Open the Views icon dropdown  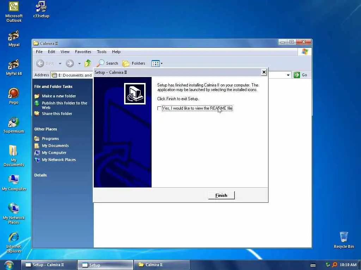157,63
